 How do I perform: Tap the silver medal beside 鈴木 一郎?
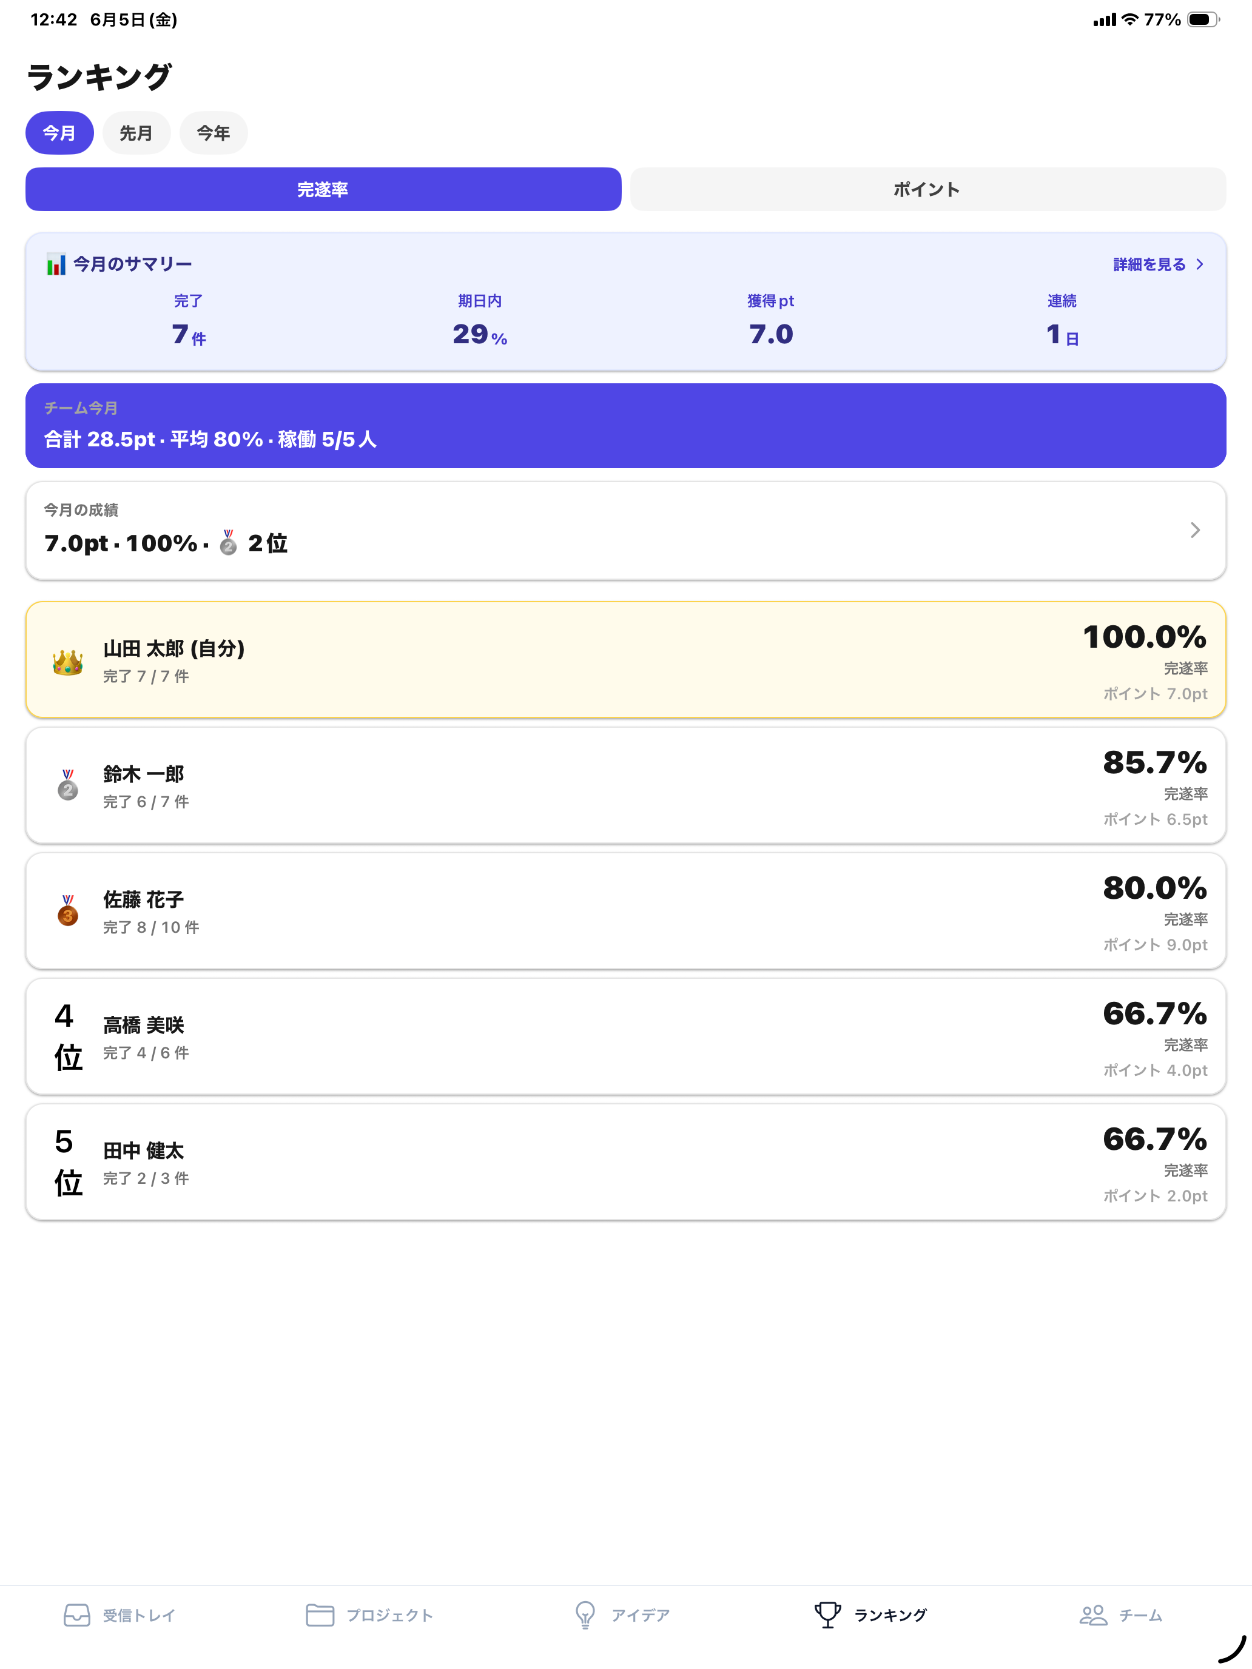coord(68,785)
